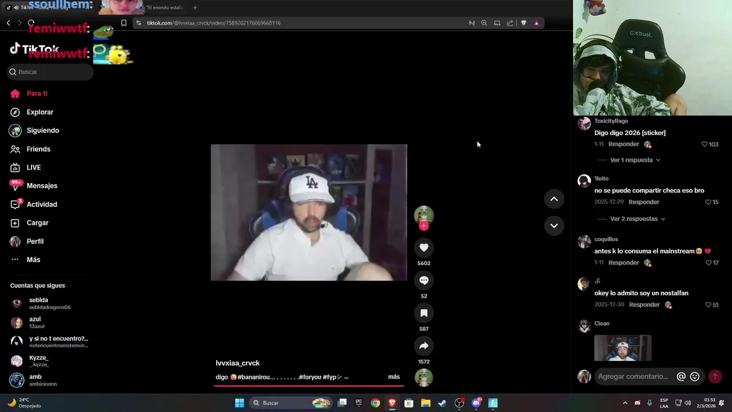Open a new browser tab
The width and height of the screenshot is (732, 412).
(x=195, y=7)
